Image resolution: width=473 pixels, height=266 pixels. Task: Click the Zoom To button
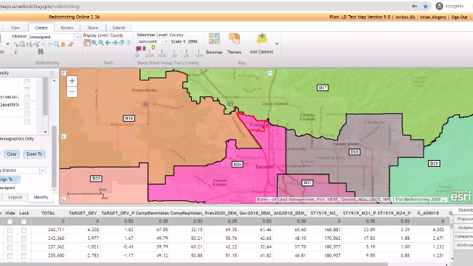(x=34, y=154)
